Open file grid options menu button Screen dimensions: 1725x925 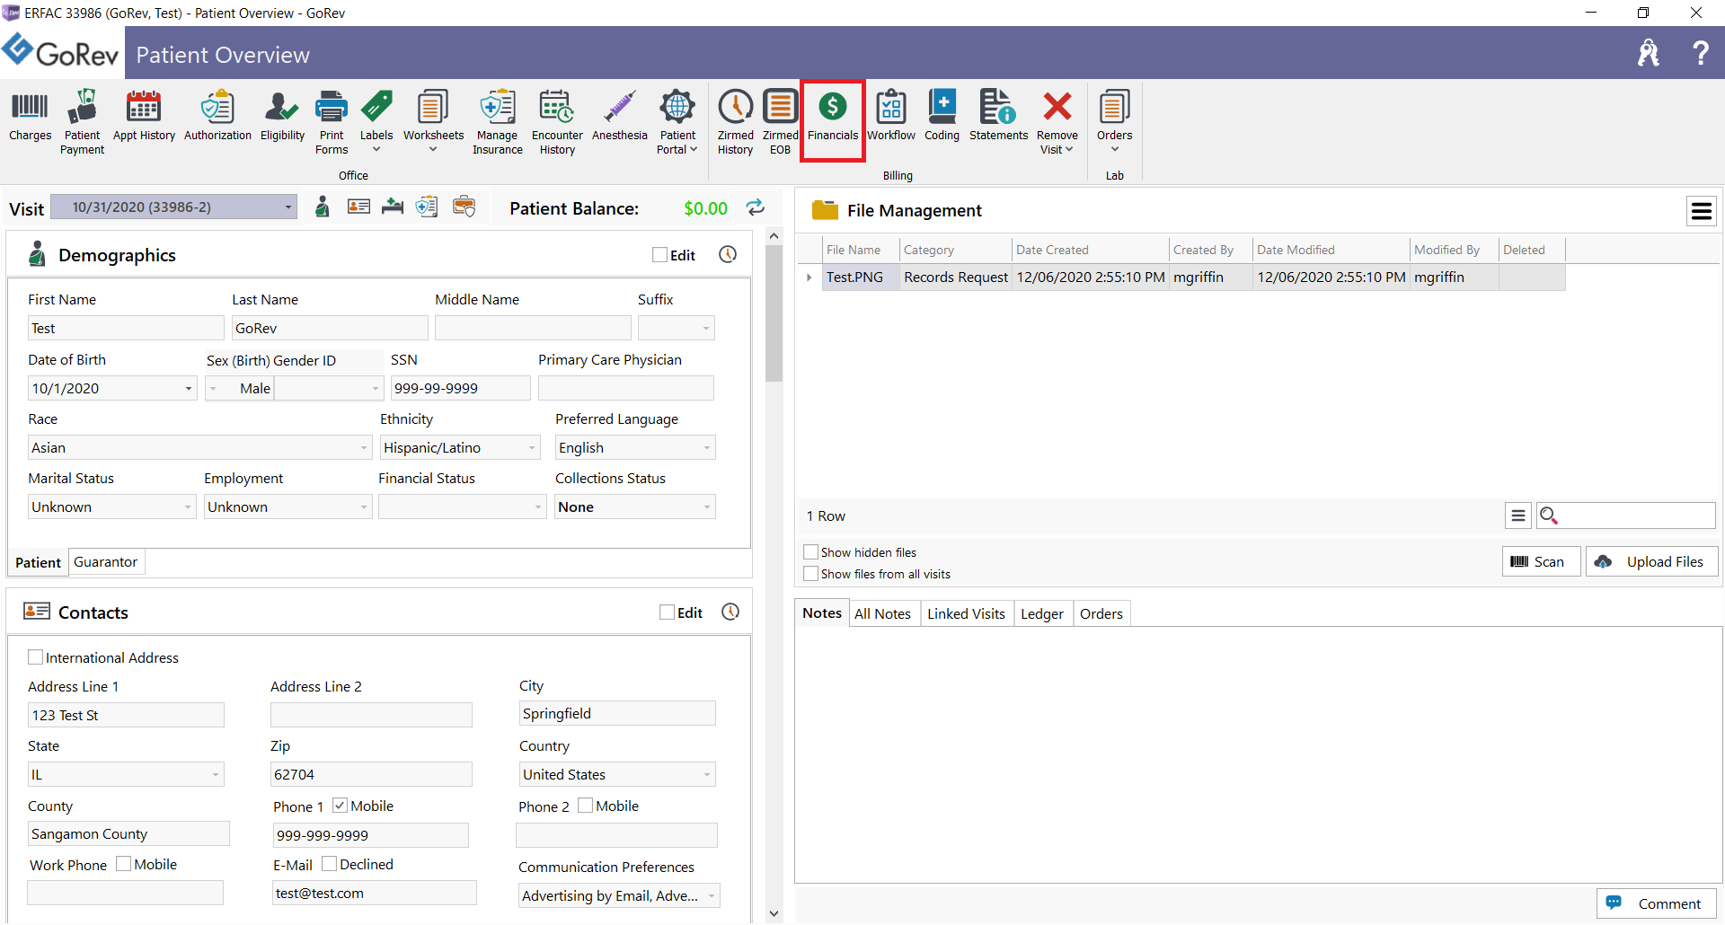(1517, 515)
